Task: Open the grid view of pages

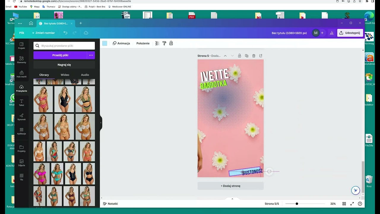Action: pos(344,204)
